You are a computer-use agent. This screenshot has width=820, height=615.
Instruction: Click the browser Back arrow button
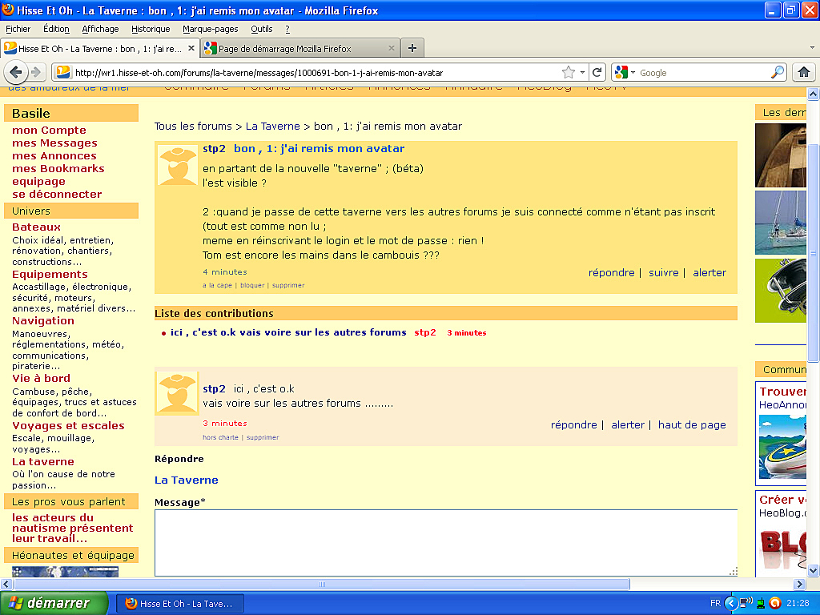point(16,72)
